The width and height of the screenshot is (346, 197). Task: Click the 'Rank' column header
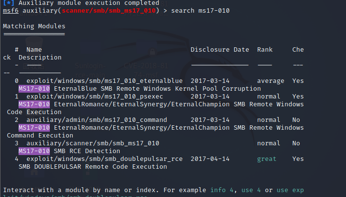pyautogui.click(x=265, y=50)
